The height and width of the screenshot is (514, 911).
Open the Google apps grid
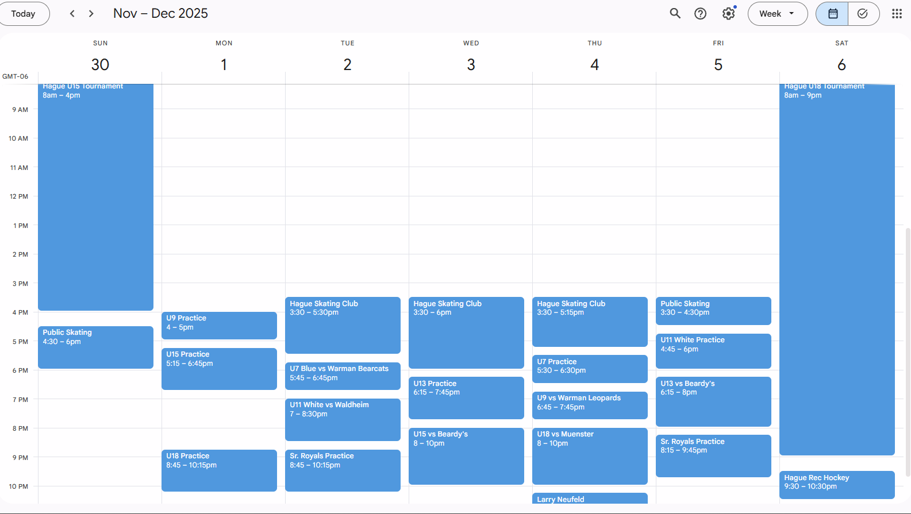(x=897, y=14)
